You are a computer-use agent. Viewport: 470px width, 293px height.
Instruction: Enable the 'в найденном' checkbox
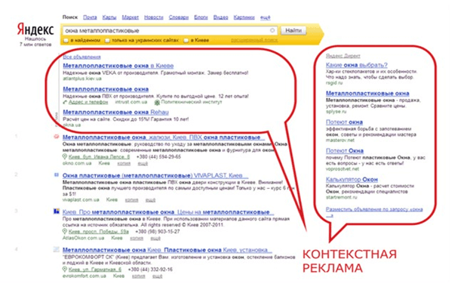pos(66,41)
